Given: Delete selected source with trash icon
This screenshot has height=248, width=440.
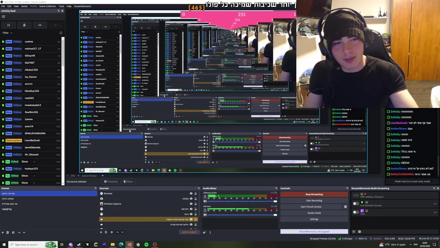Looking at the screenshot, I should click(106, 232).
